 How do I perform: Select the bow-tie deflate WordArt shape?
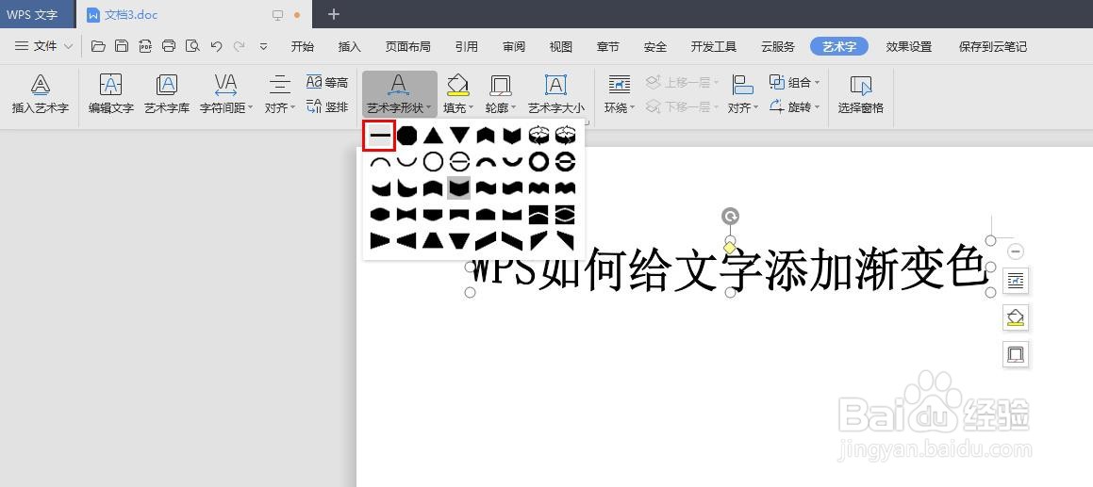click(x=406, y=215)
